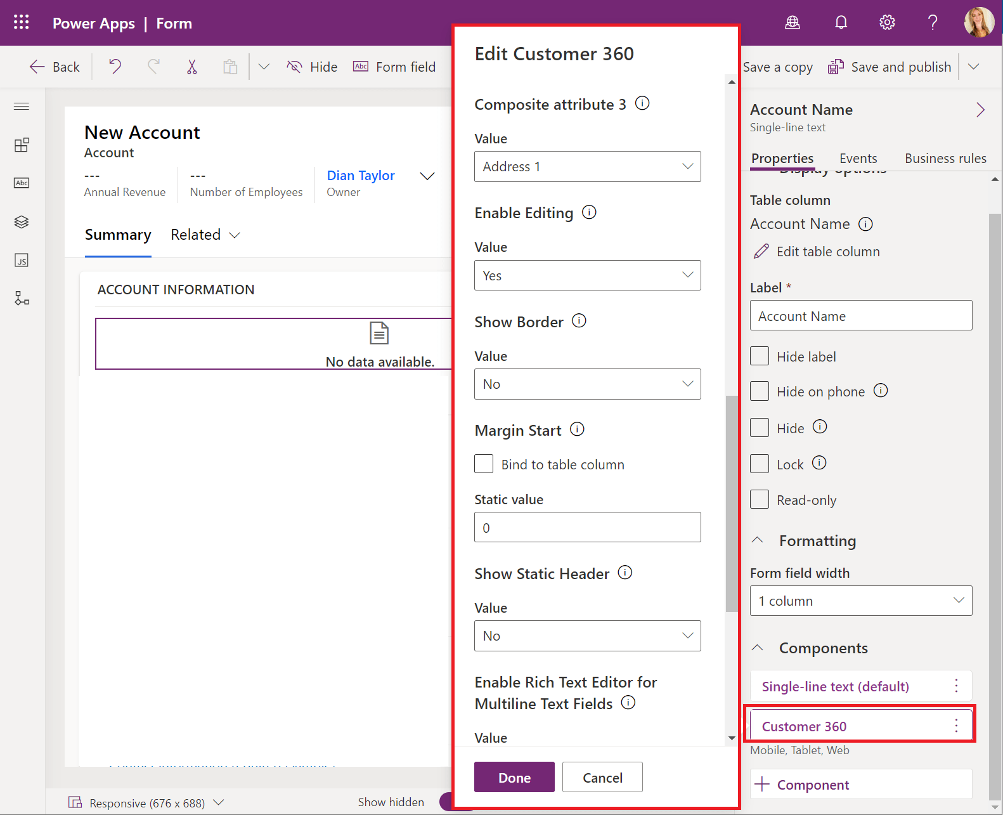Viewport: 1003px width, 815px height.
Task: Click the Form field toolbar command
Action: click(394, 67)
